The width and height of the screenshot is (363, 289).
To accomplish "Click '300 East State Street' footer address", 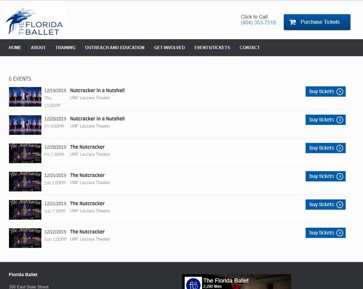I will 28,287.
